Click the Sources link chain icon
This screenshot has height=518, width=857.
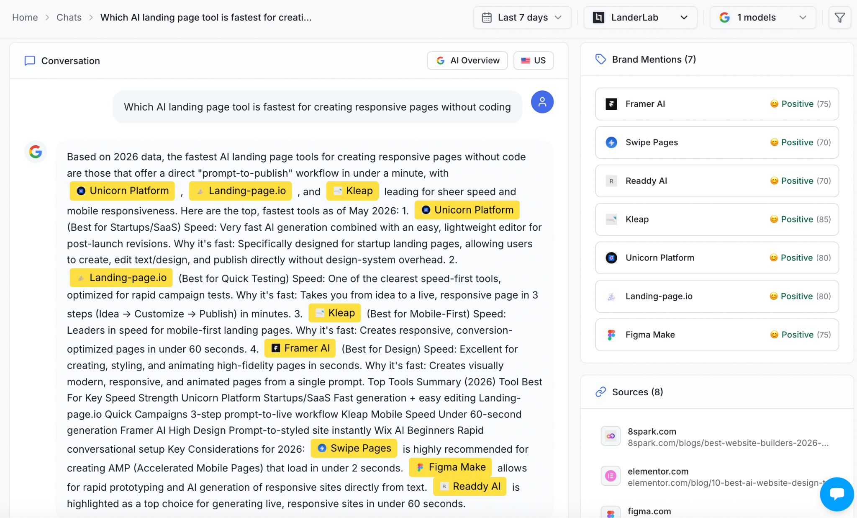point(600,392)
